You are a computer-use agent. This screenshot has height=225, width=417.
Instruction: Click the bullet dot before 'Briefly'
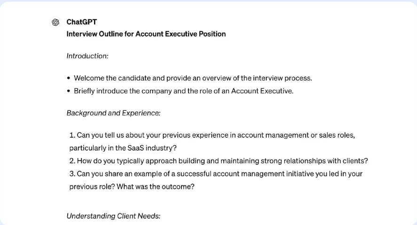(69, 92)
